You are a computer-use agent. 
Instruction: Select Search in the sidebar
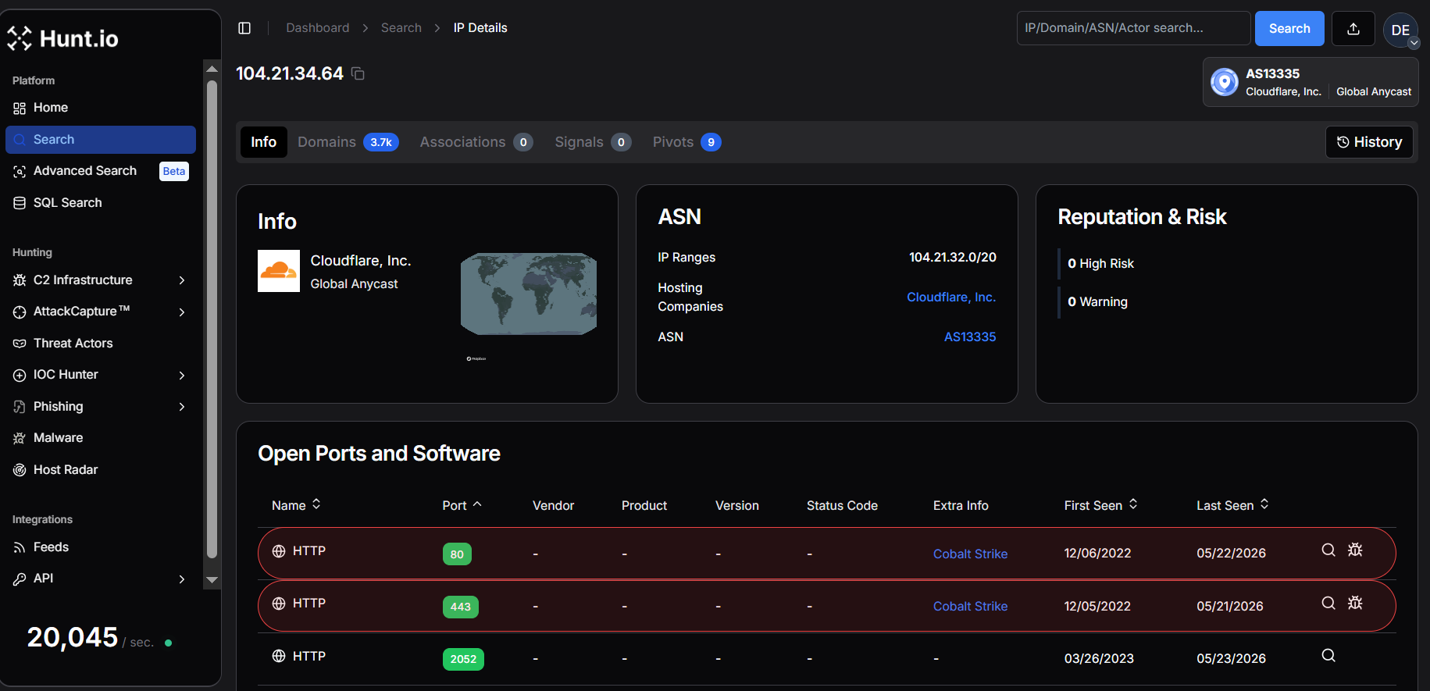[x=101, y=140]
